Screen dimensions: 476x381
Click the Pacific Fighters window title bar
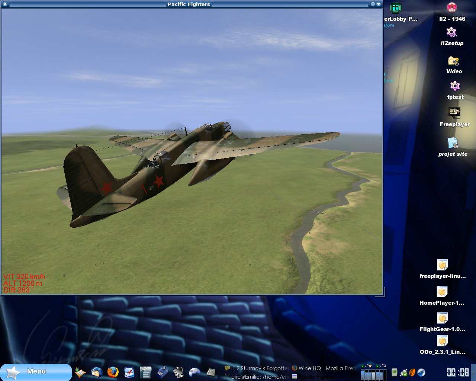click(x=189, y=4)
